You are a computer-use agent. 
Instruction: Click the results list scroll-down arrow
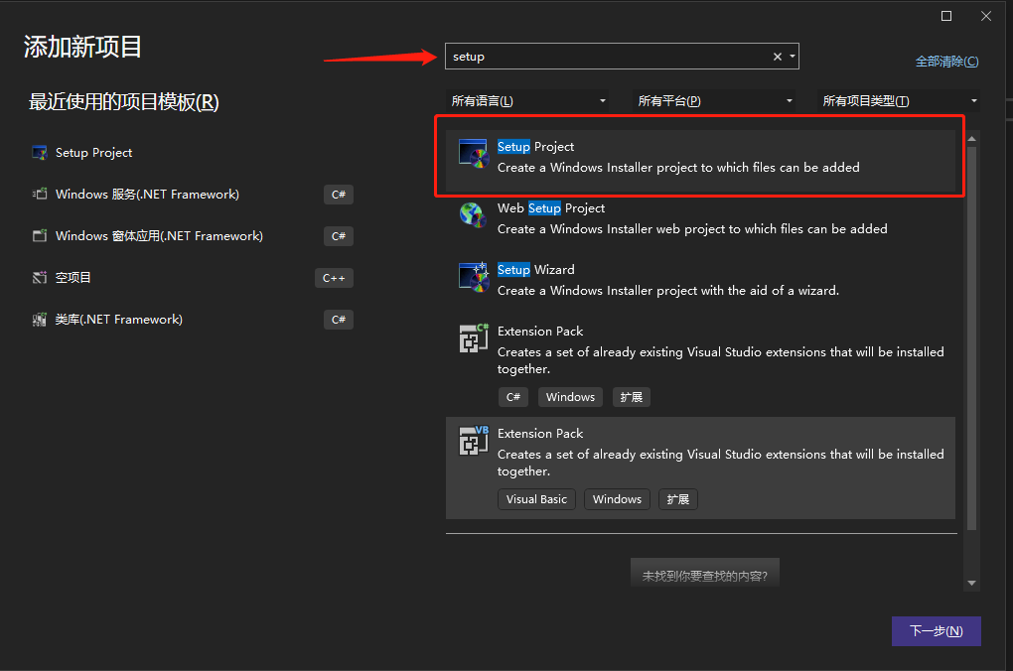pyautogui.click(x=971, y=584)
